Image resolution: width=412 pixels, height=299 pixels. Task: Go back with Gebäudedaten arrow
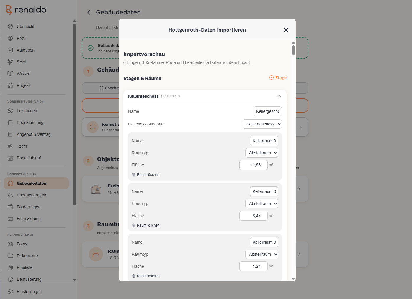tap(89, 12)
